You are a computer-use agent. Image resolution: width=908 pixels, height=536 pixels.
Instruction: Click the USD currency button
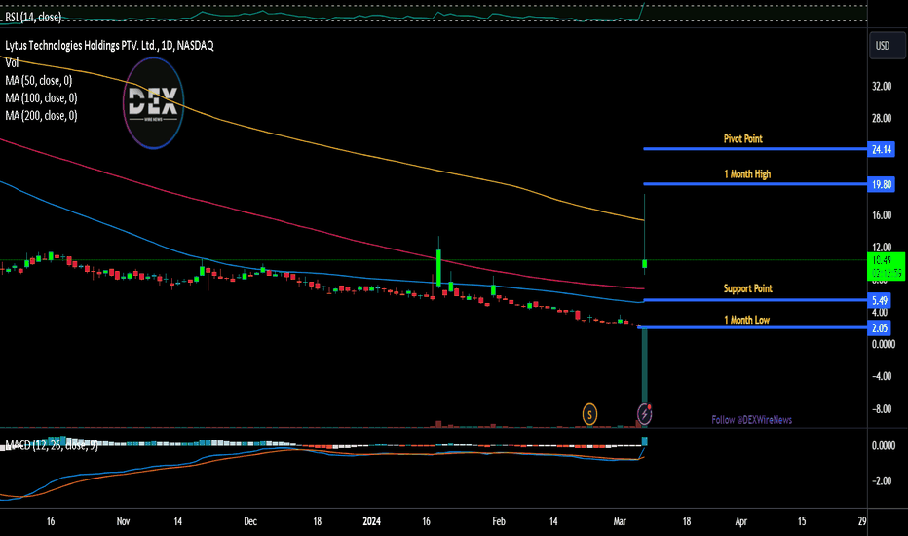(888, 46)
